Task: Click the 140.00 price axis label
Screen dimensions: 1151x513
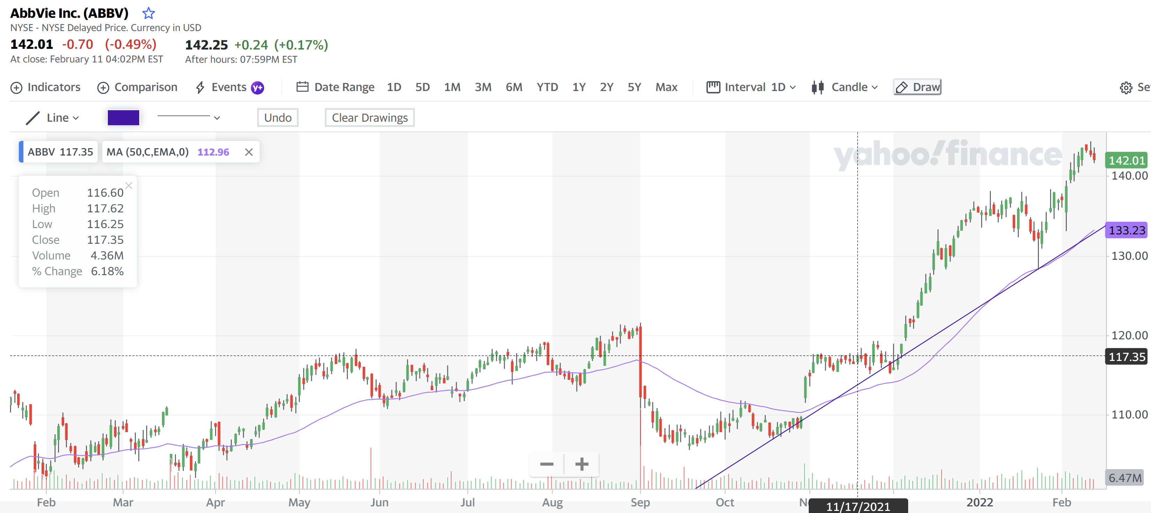Action: (x=1129, y=176)
